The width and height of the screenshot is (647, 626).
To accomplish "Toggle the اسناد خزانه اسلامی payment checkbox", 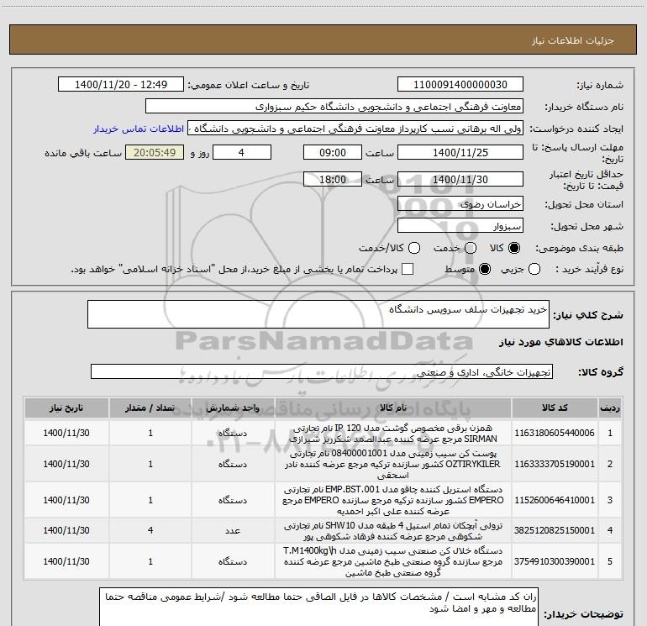I will coord(408,269).
